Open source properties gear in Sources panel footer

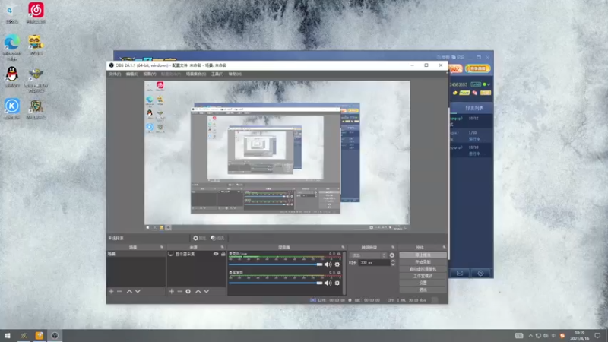(188, 291)
